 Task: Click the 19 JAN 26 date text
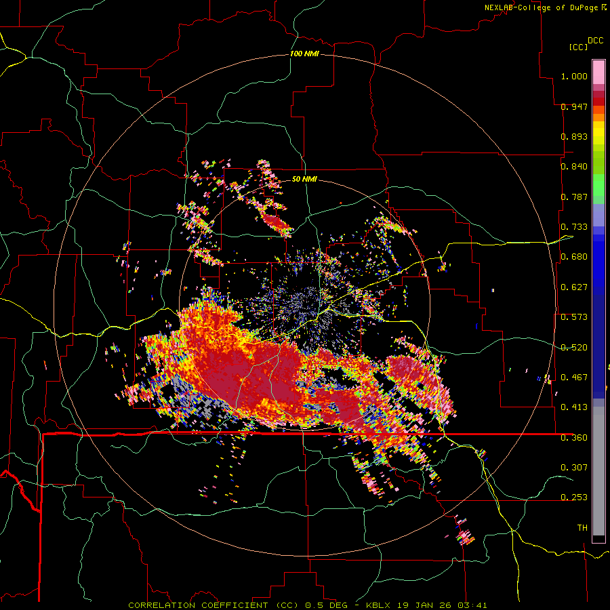click(424, 605)
